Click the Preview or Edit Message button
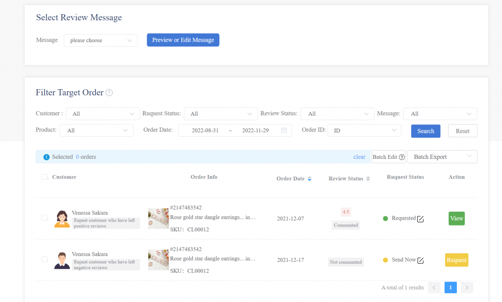 click(183, 40)
